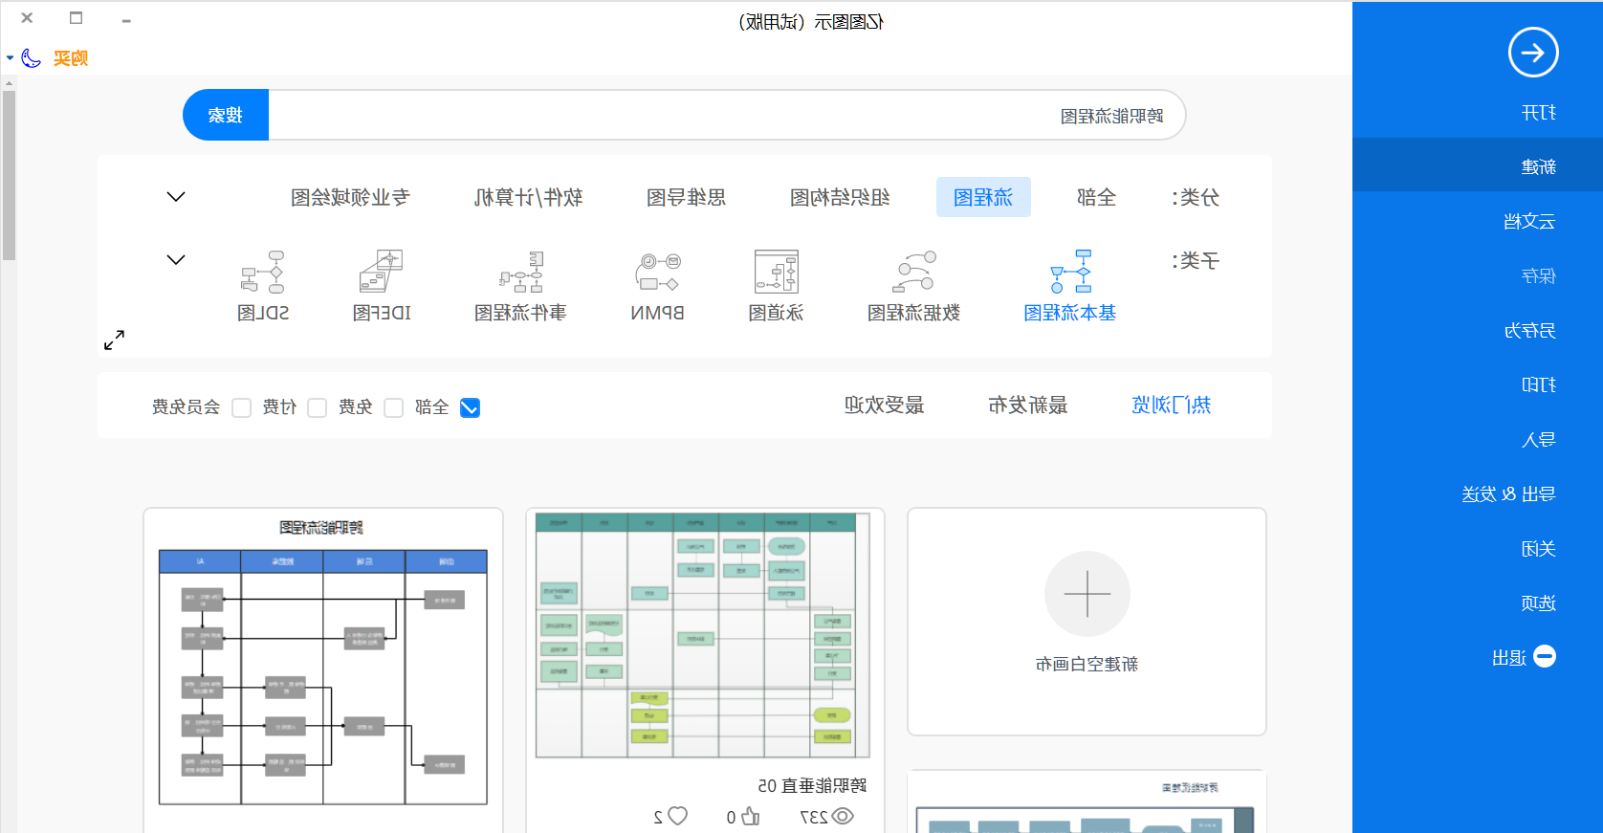Image resolution: width=1603 pixels, height=833 pixels.
Task: Select the BPMN subcategory icon
Action: click(x=658, y=272)
